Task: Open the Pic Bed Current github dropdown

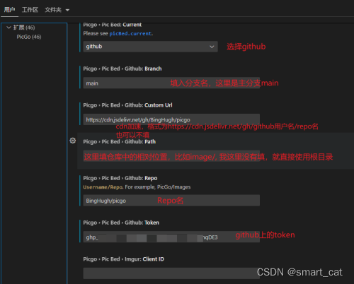Action: 150,47
